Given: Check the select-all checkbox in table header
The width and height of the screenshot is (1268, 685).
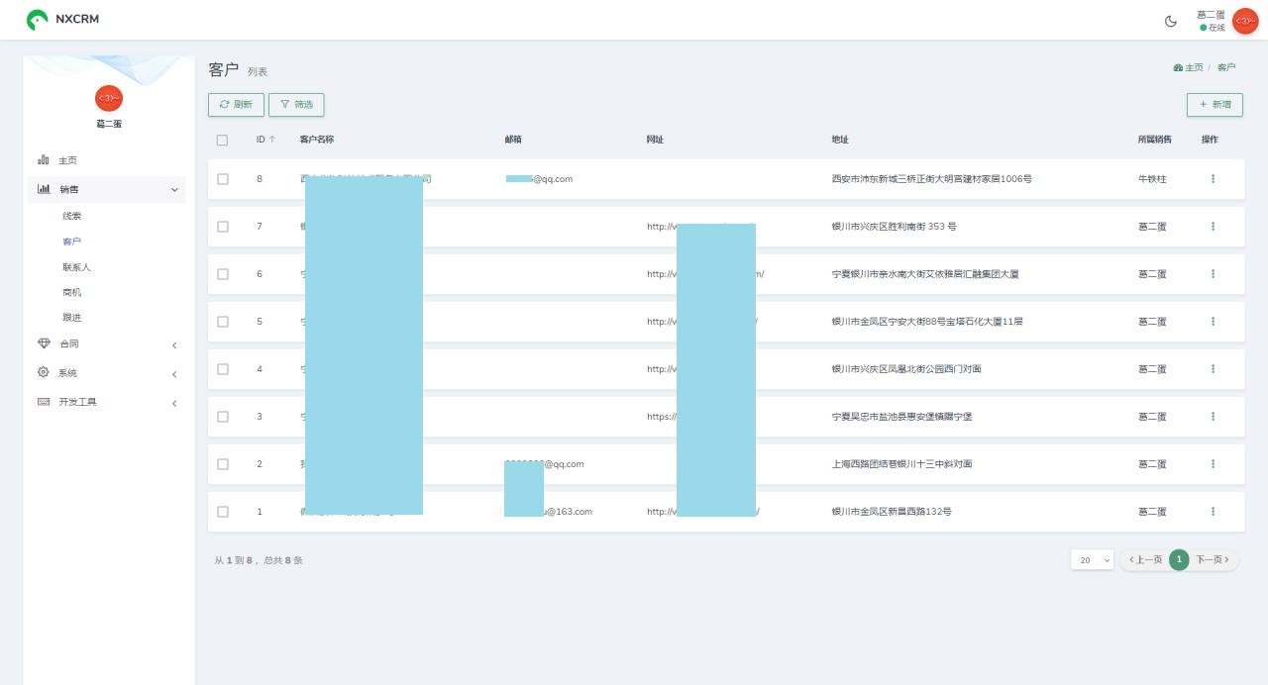Looking at the screenshot, I should coord(222,140).
